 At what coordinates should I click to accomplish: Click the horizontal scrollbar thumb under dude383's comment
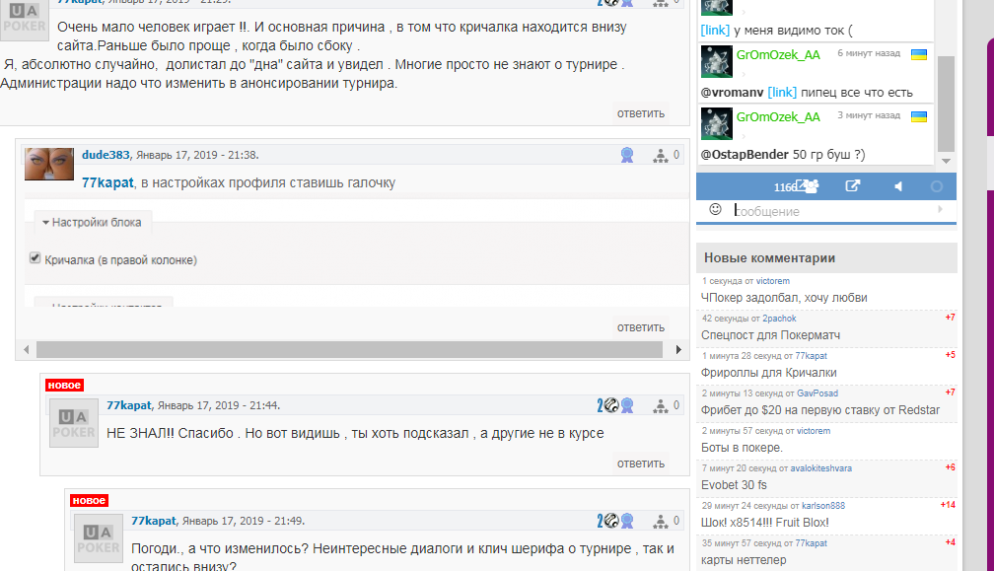349,349
